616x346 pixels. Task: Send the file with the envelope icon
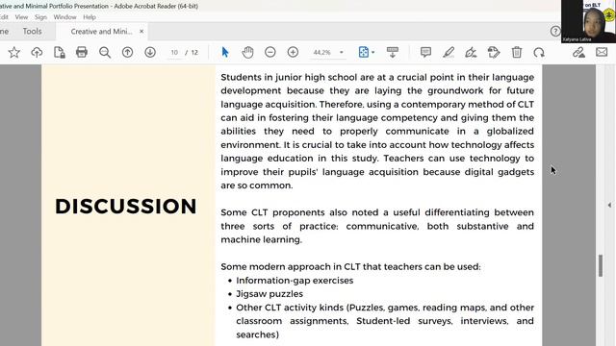click(602, 52)
